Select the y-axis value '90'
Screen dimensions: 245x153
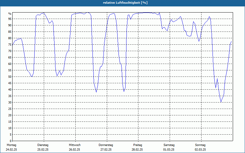coord(10,25)
